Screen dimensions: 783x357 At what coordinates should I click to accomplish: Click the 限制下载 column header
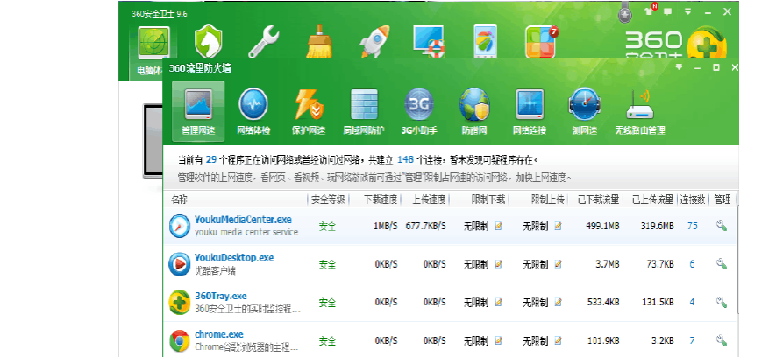489,200
